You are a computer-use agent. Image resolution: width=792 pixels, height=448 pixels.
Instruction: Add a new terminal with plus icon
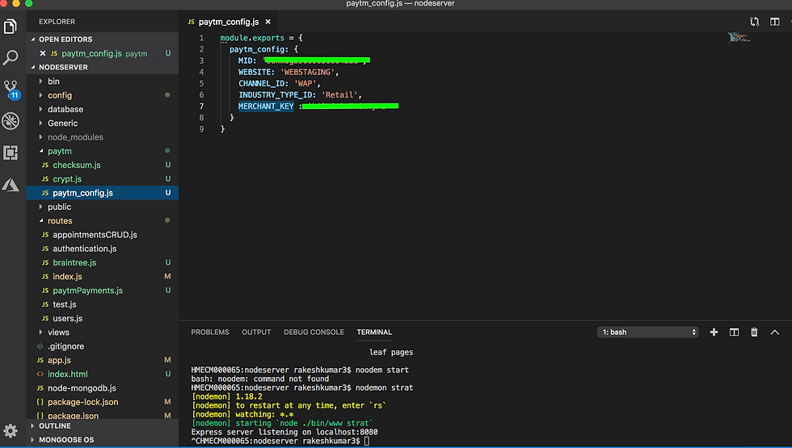(x=714, y=332)
